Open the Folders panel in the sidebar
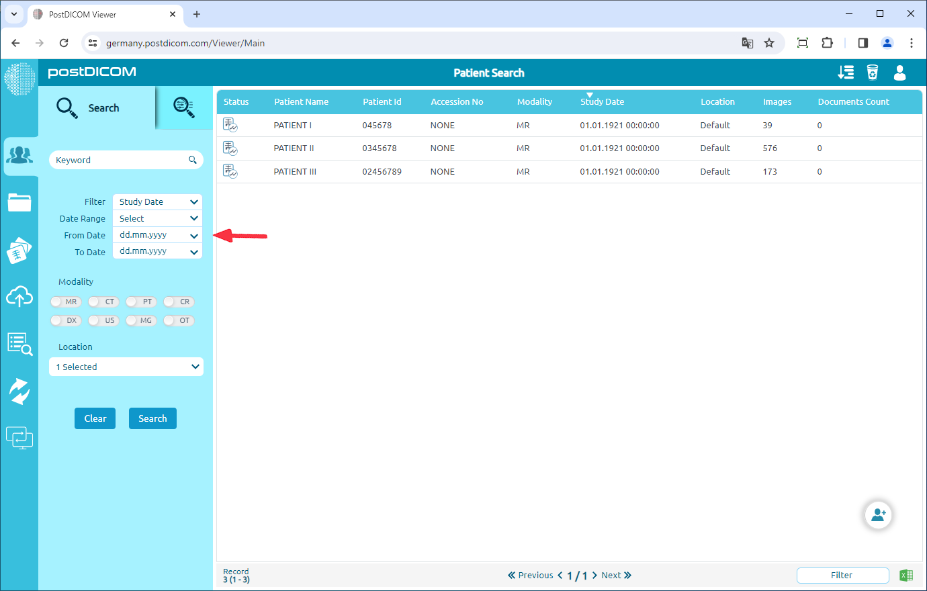This screenshot has height=591, width=927. (20, 202)
